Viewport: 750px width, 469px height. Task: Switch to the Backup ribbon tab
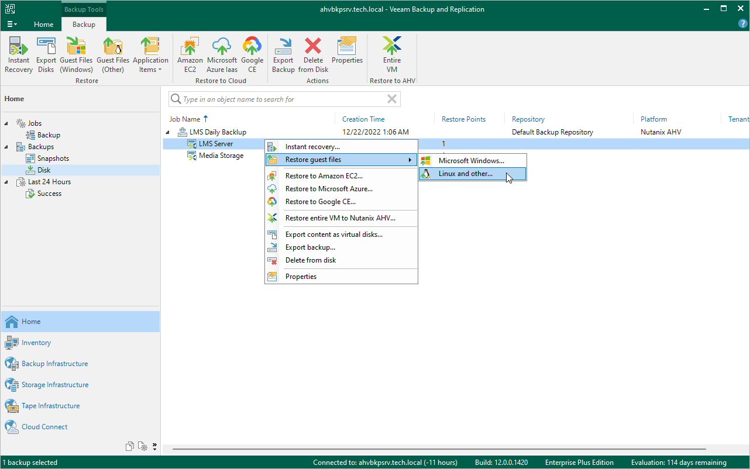pyautogui.click(x=84, y=25)
